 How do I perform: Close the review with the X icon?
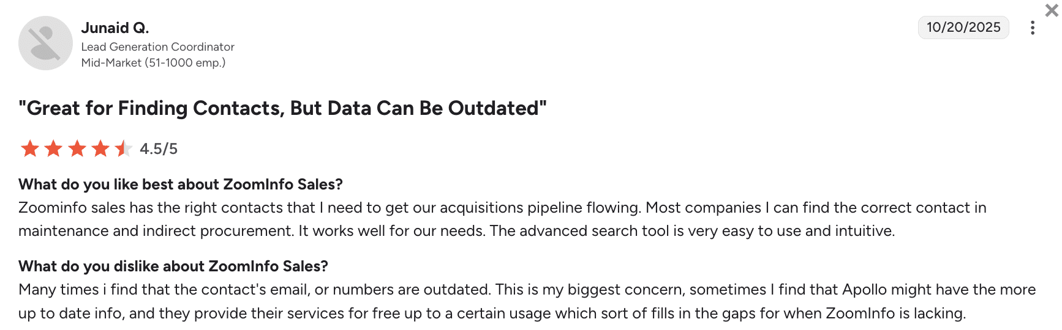(1051, 10)
